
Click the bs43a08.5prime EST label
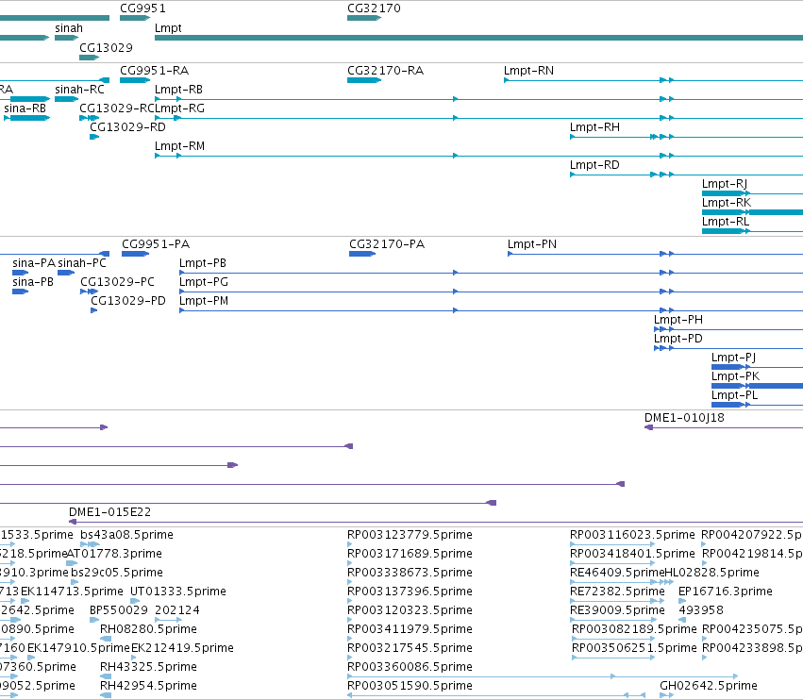click(127, 535)
